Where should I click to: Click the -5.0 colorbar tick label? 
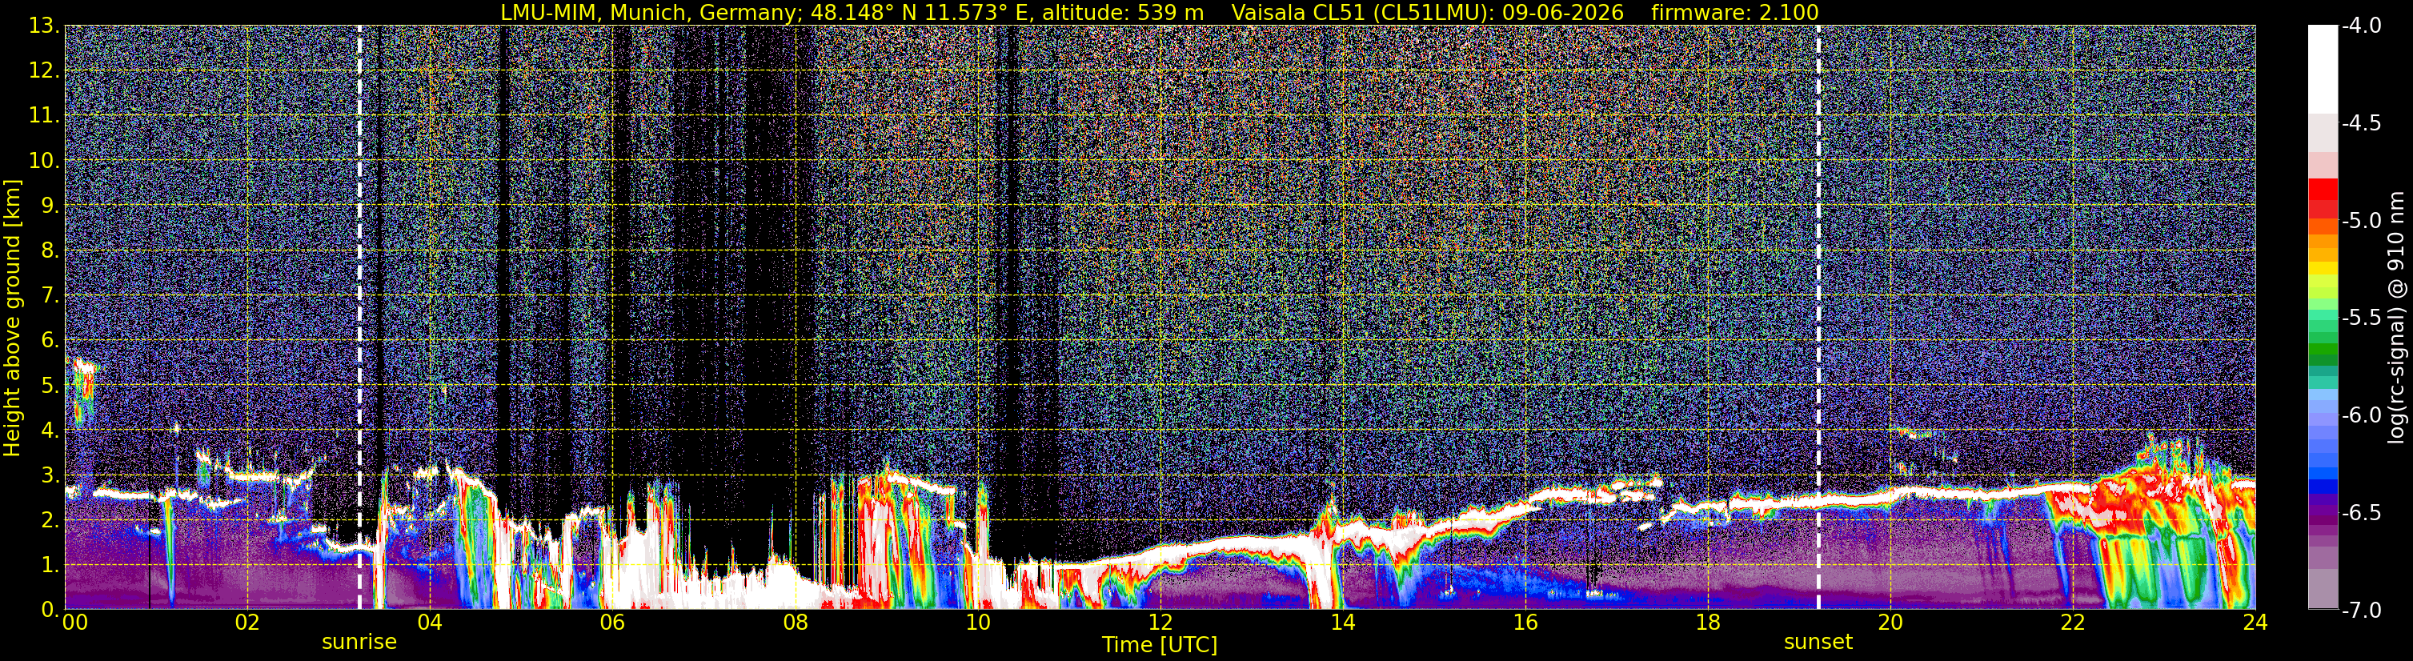tap(2362, 221)
